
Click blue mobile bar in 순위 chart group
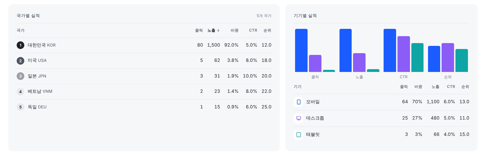(434, 59)
